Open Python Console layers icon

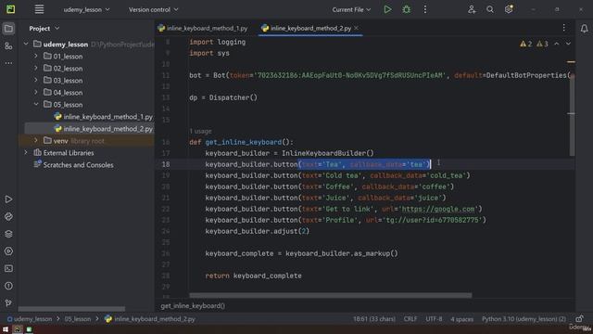click(x=8, y=234)
